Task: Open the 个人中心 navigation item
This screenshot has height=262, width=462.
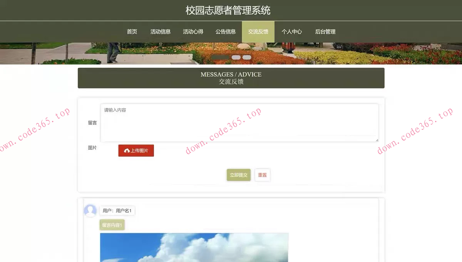Action: pos(291,32)
